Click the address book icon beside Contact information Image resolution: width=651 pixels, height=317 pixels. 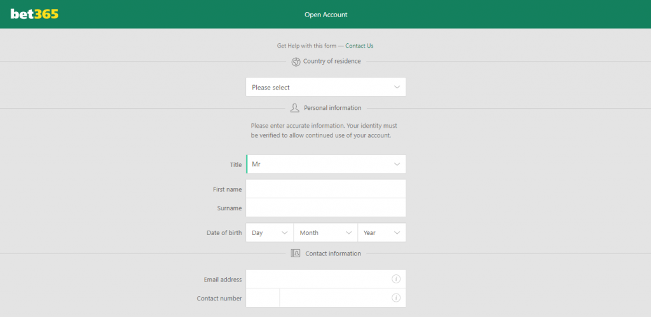(x=295, y=253)
